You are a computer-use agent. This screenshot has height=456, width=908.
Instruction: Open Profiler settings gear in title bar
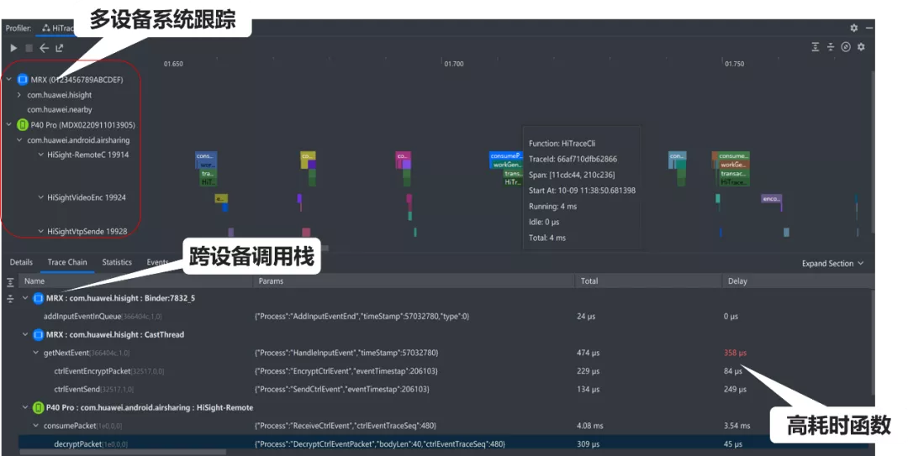pos(853,28)
